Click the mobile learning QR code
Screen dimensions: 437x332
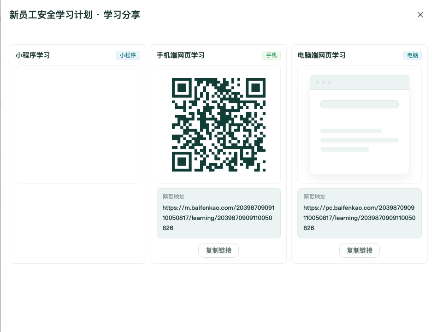click(219, 125)
